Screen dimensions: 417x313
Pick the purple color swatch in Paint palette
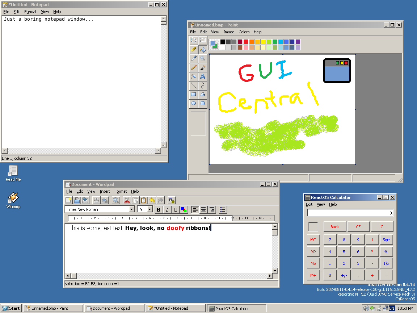point(298,42)
